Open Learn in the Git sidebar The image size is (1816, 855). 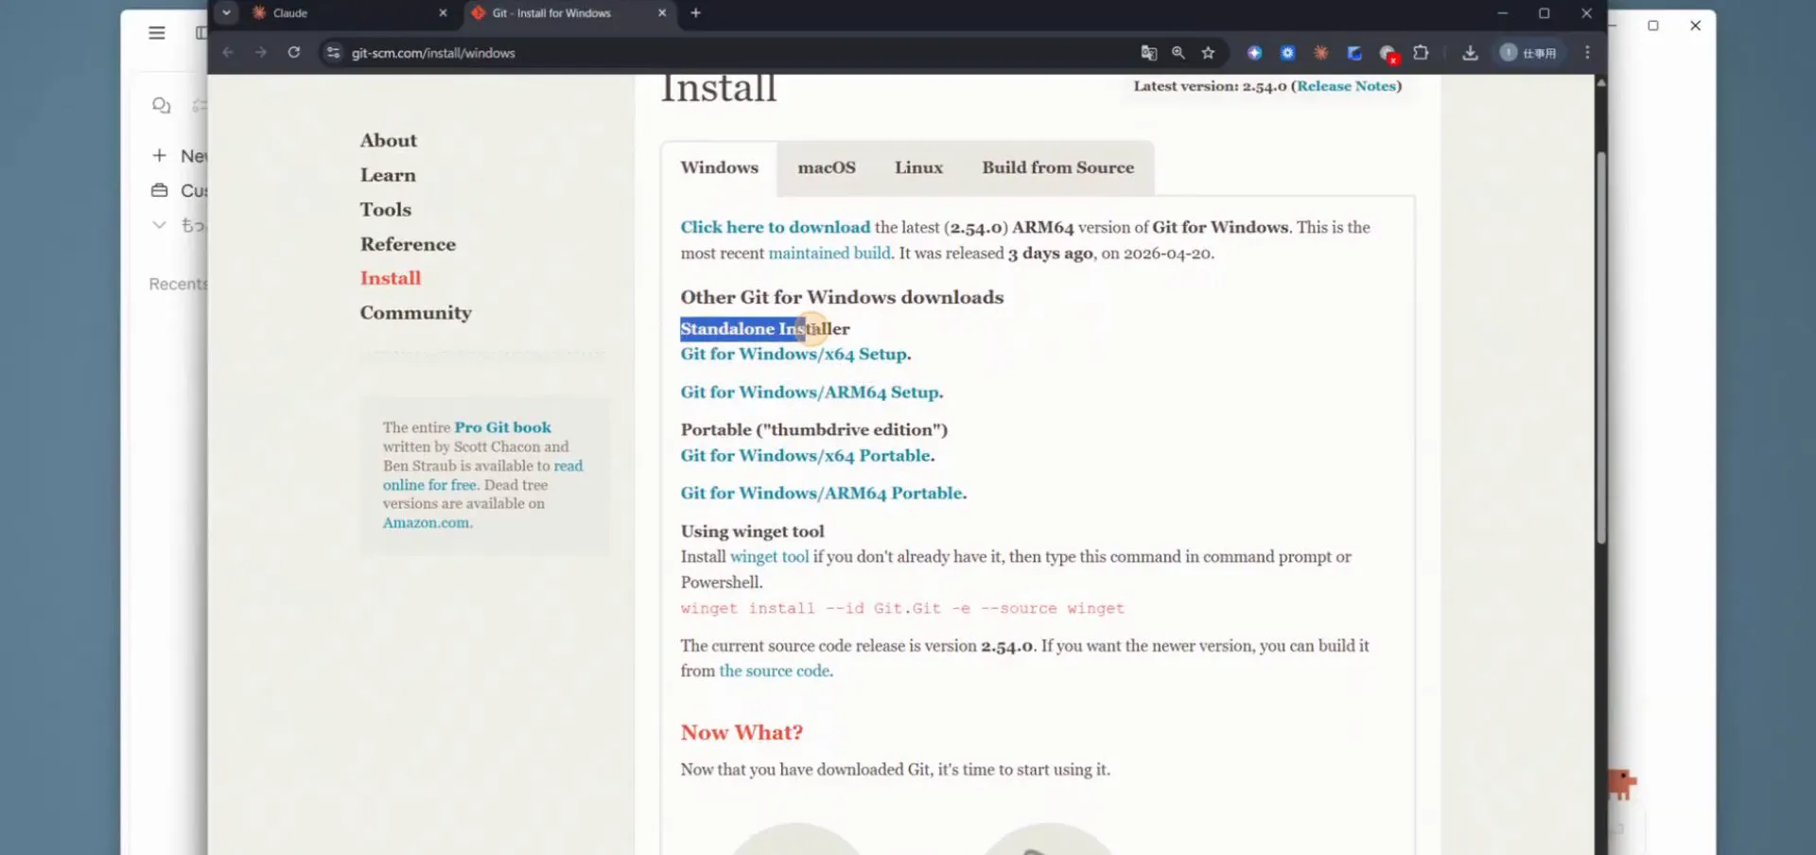tap(388, 175)
